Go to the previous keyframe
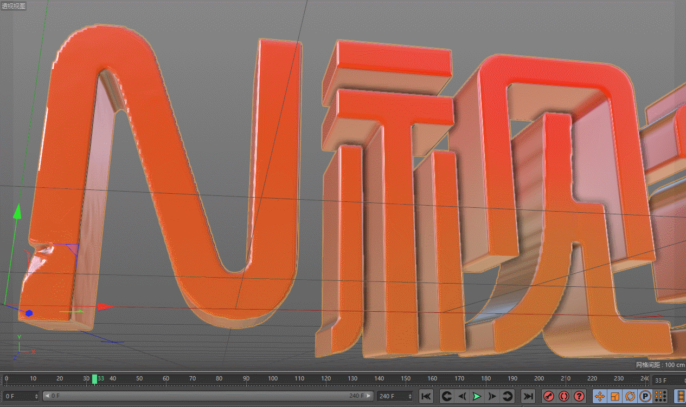 pos(446,396)
